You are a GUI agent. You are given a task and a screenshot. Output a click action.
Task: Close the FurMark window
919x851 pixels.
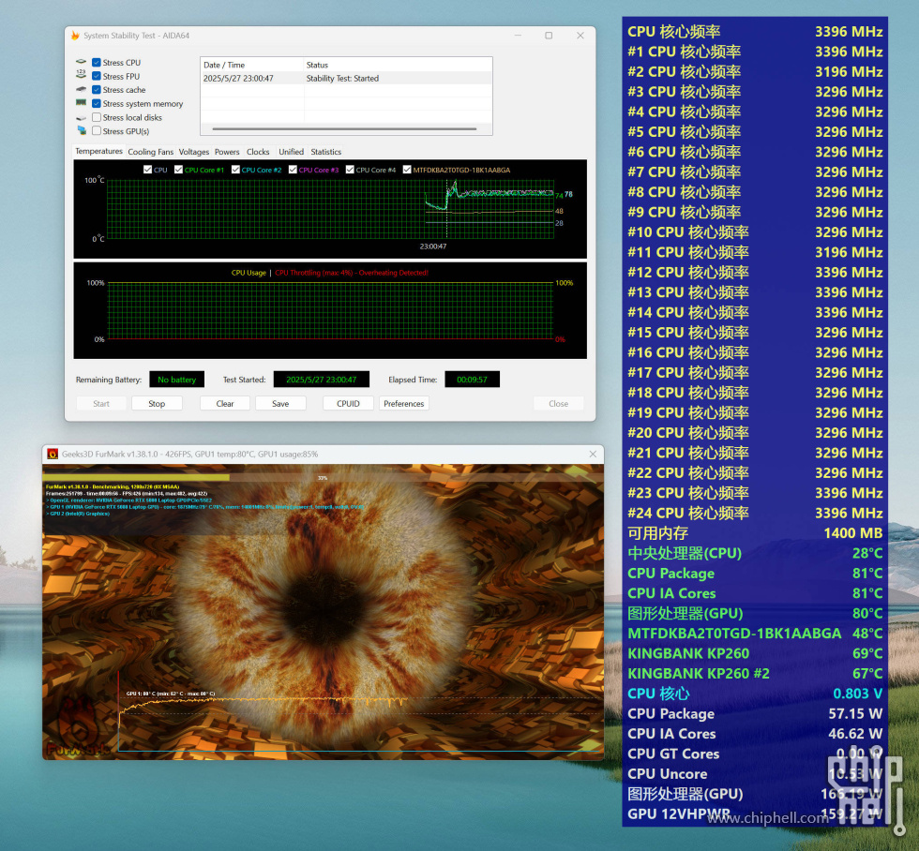[593, 454]
